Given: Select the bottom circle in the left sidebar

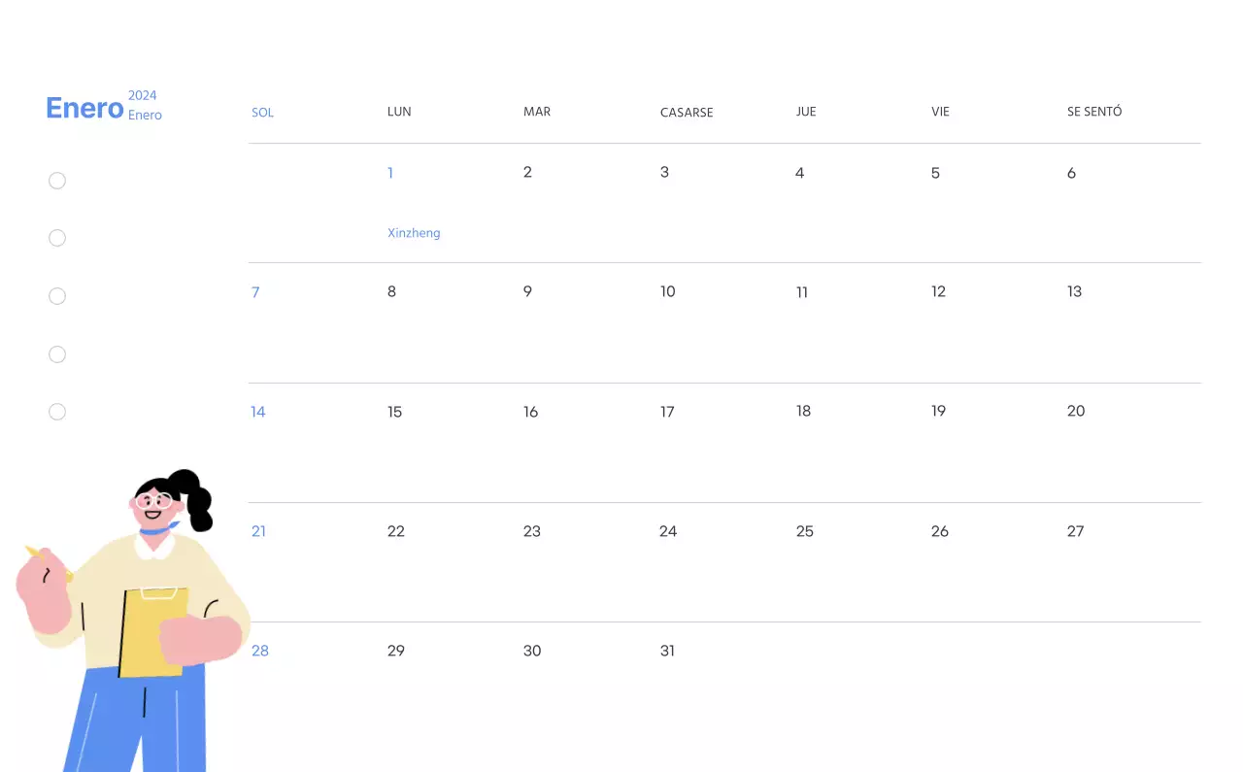Looking at the screenshot, I should (x=57, y=412).
